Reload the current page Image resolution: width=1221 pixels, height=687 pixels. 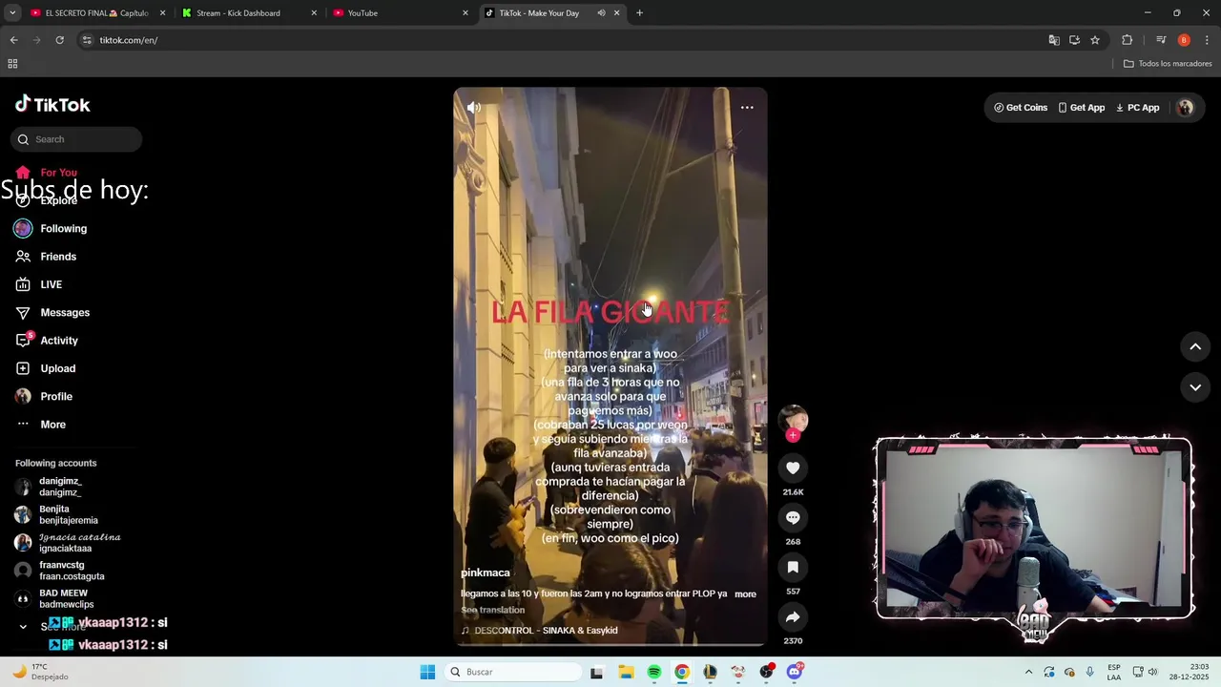coord(59,40)
